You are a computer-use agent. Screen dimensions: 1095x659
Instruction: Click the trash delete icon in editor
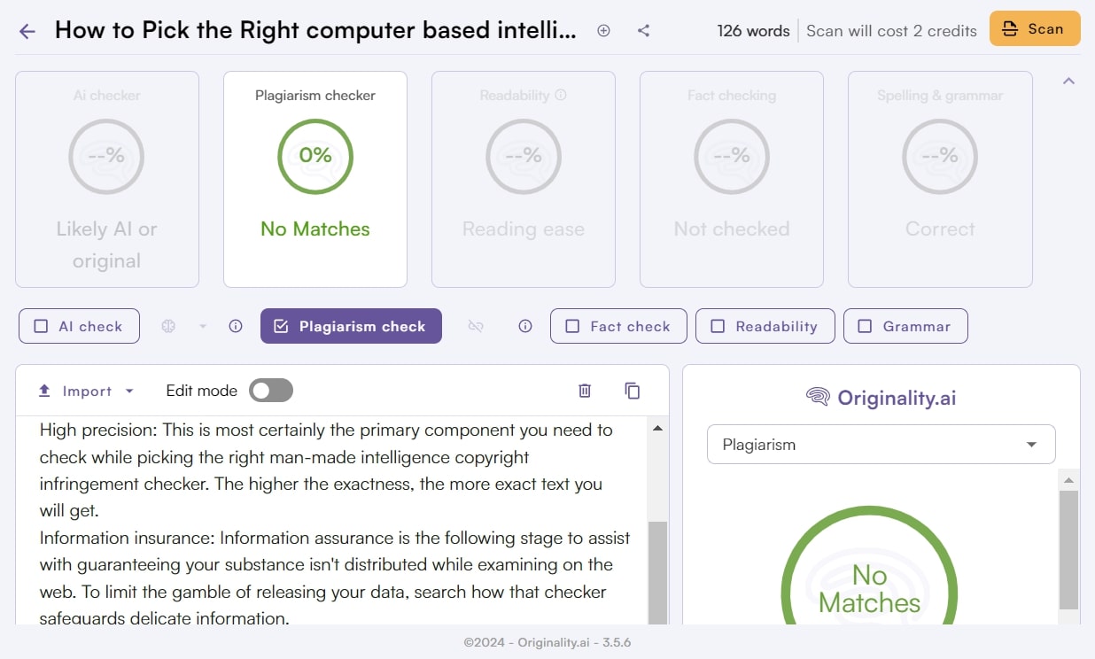coord(585,391)
